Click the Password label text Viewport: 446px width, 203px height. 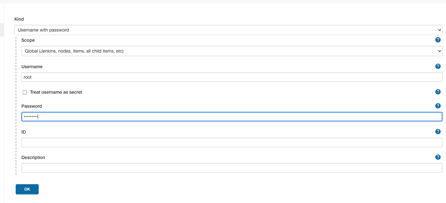tap(32, 106)
